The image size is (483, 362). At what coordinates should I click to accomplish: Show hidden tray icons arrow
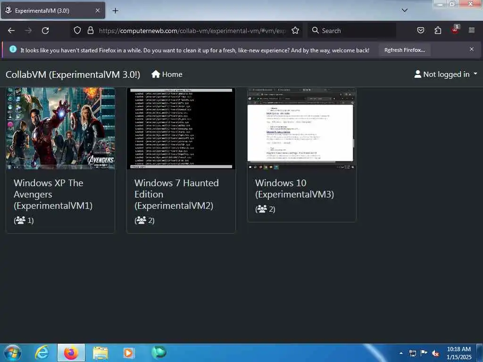coord(401,353)
